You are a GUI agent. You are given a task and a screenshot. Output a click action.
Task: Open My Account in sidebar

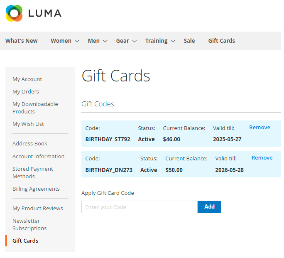(27, 79)
